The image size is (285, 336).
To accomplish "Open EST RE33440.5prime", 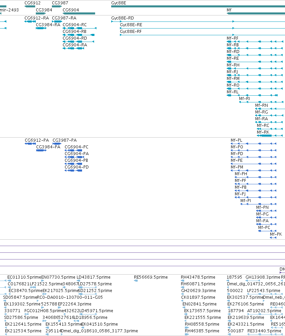I will pyautogui.click(x=264, y=331).
